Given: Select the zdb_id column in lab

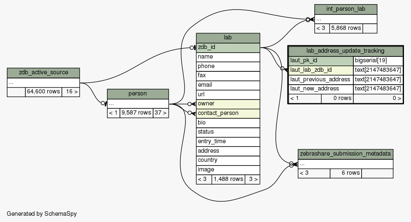Looking at the screenshot, I should [228, 47].
